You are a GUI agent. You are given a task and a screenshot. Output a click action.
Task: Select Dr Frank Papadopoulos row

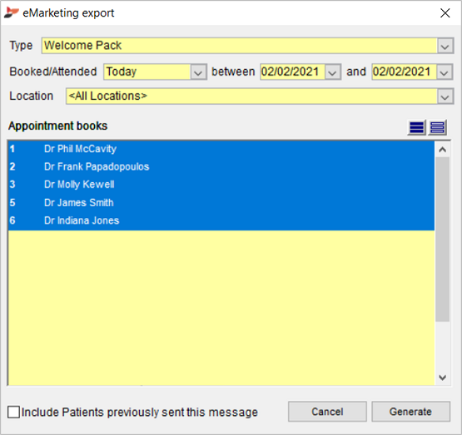(x=221, y=166)
